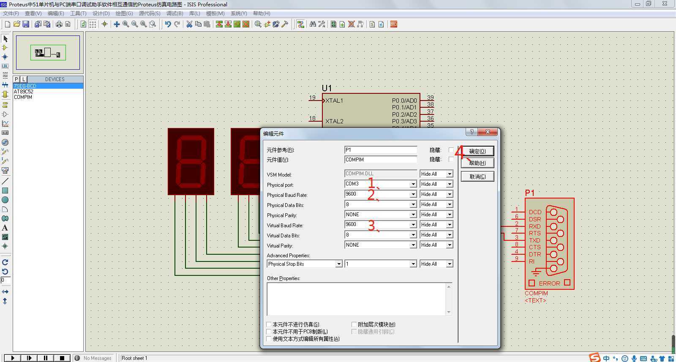Select AT89C52 in the devices list

click(24, 91)
